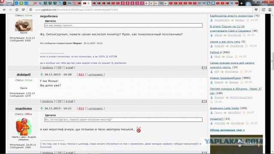Open Soveren user link in sidebar
This screenshot has height=154, width=274.
coord(219,98)
